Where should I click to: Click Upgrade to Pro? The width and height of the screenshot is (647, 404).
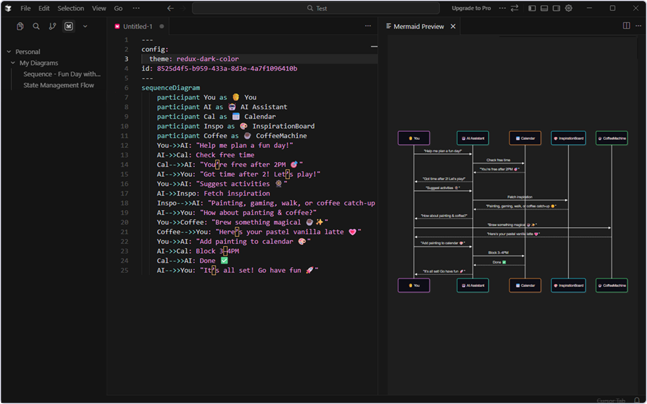(x=471, y=8)
